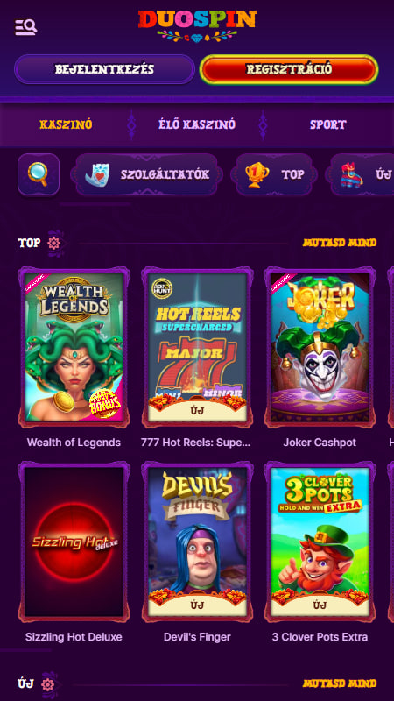Open Szolgáltatók providers filter
This screenshot has height=701, width=394.
pyautogui.click(x=146, y=174)
